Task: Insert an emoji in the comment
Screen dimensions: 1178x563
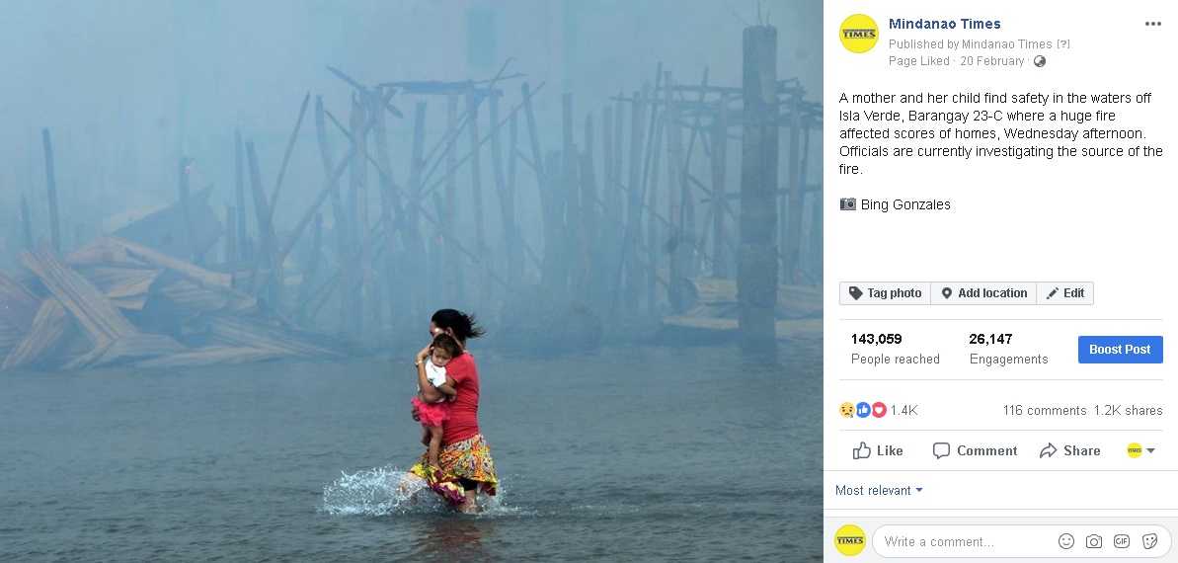Action: tap(1065, 541)
